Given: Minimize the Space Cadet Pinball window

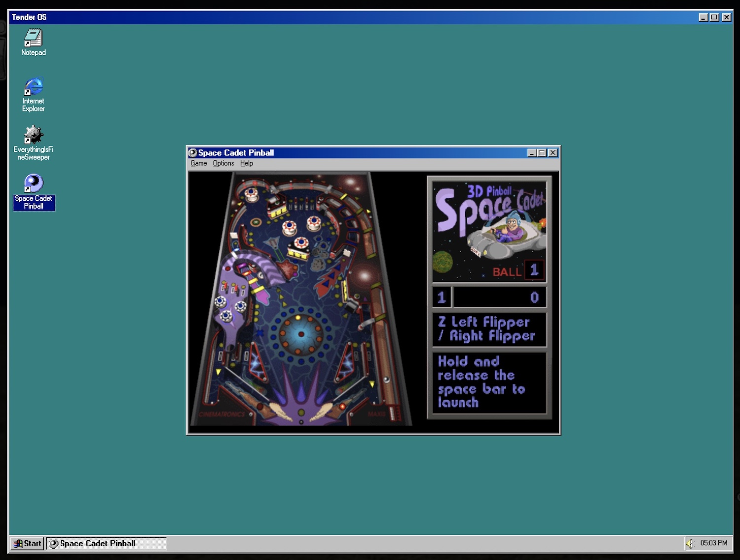Looking at the screenshot, I should pos(532,153).
